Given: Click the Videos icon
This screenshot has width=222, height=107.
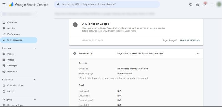Looking at the screenshot, I should (x=4, y=60).
